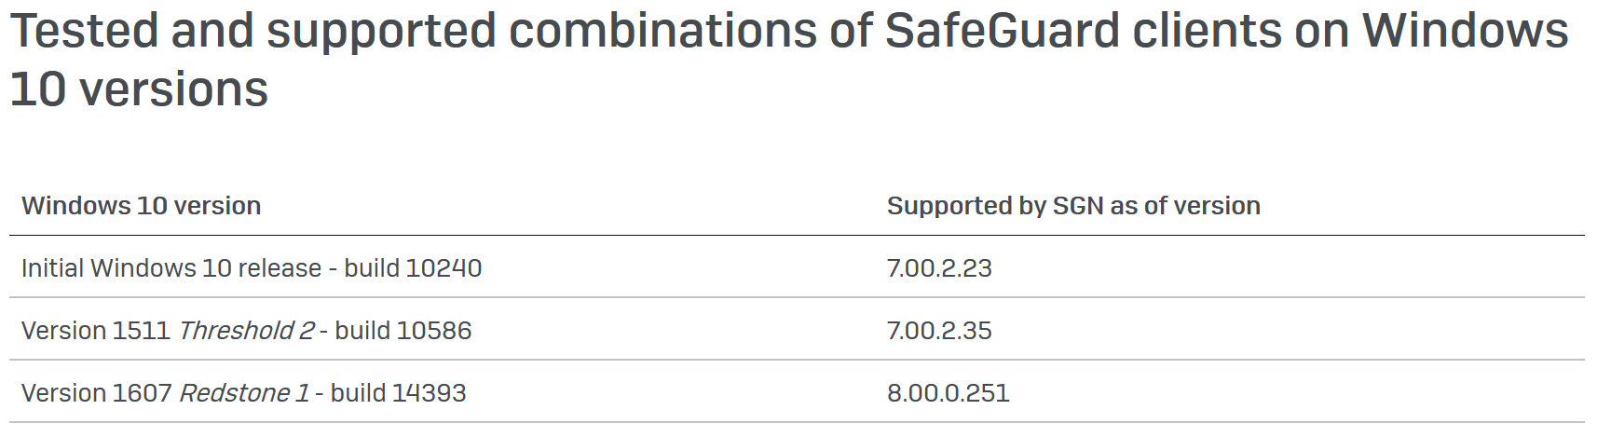Click the 'build 10240' text
The image size is (1611, 437).
coord(413,268)
